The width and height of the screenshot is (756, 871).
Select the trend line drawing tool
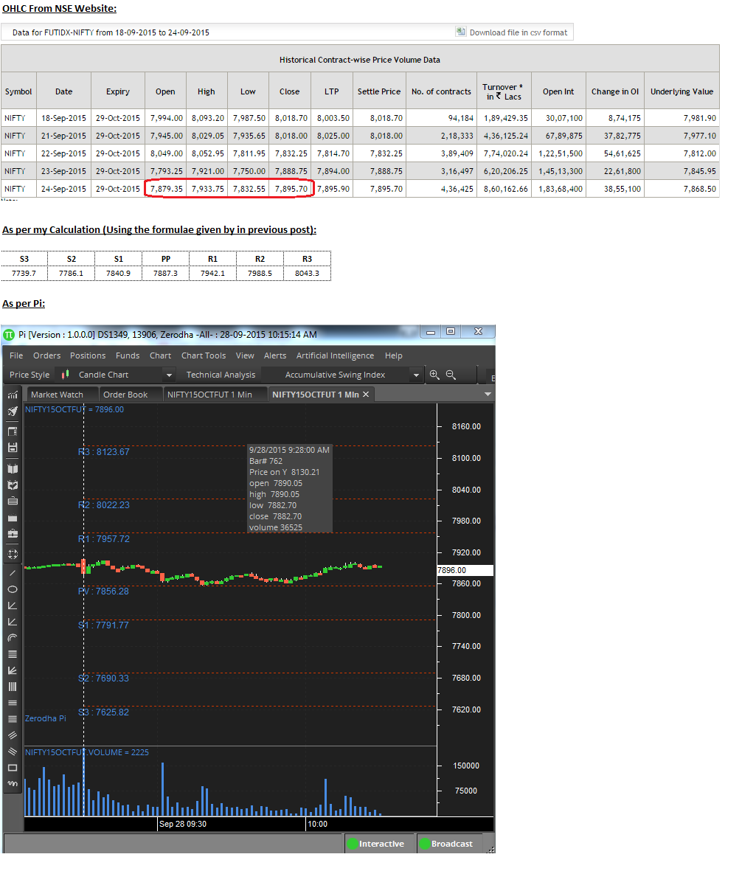[x=13, y=573]
